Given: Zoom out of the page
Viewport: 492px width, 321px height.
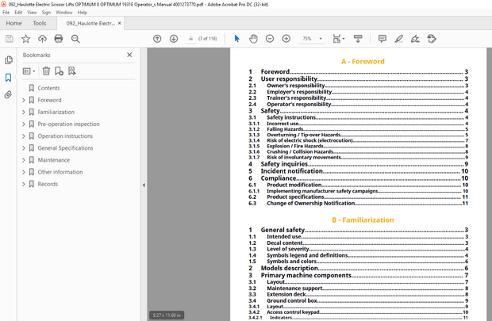Looking at the screenshot, I should 270,39.
